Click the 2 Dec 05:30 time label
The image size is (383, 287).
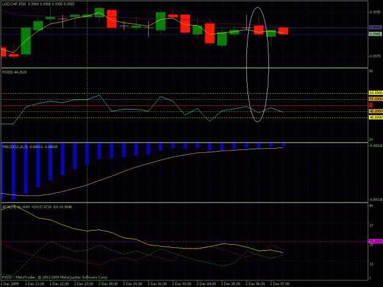click(230, 284)
